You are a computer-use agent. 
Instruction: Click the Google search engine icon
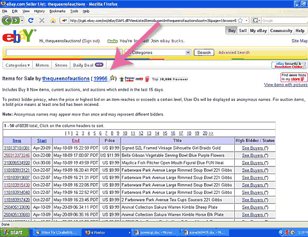tap(255, 21)
